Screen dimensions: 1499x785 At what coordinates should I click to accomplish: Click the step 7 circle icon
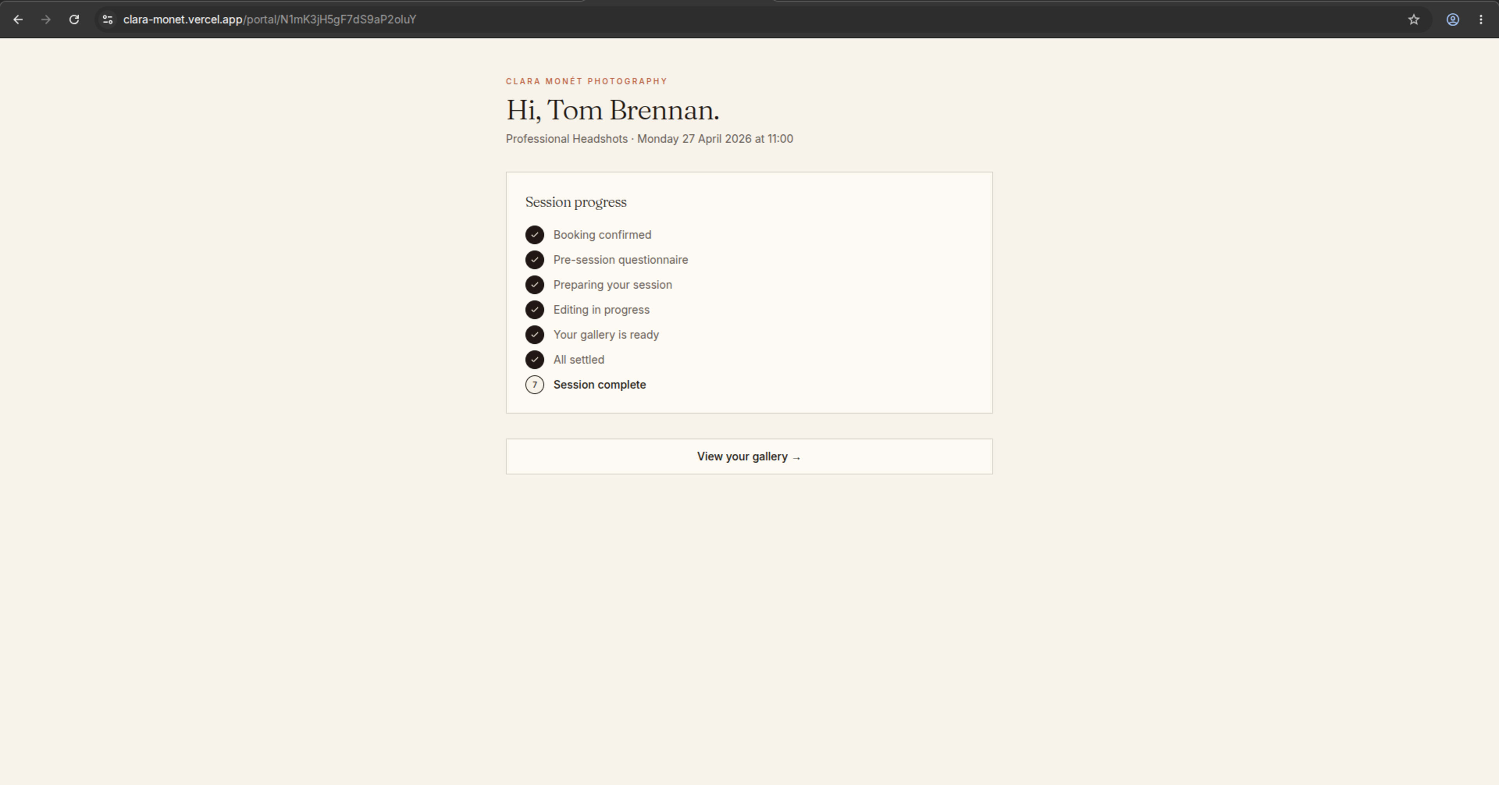pos(535,385)
